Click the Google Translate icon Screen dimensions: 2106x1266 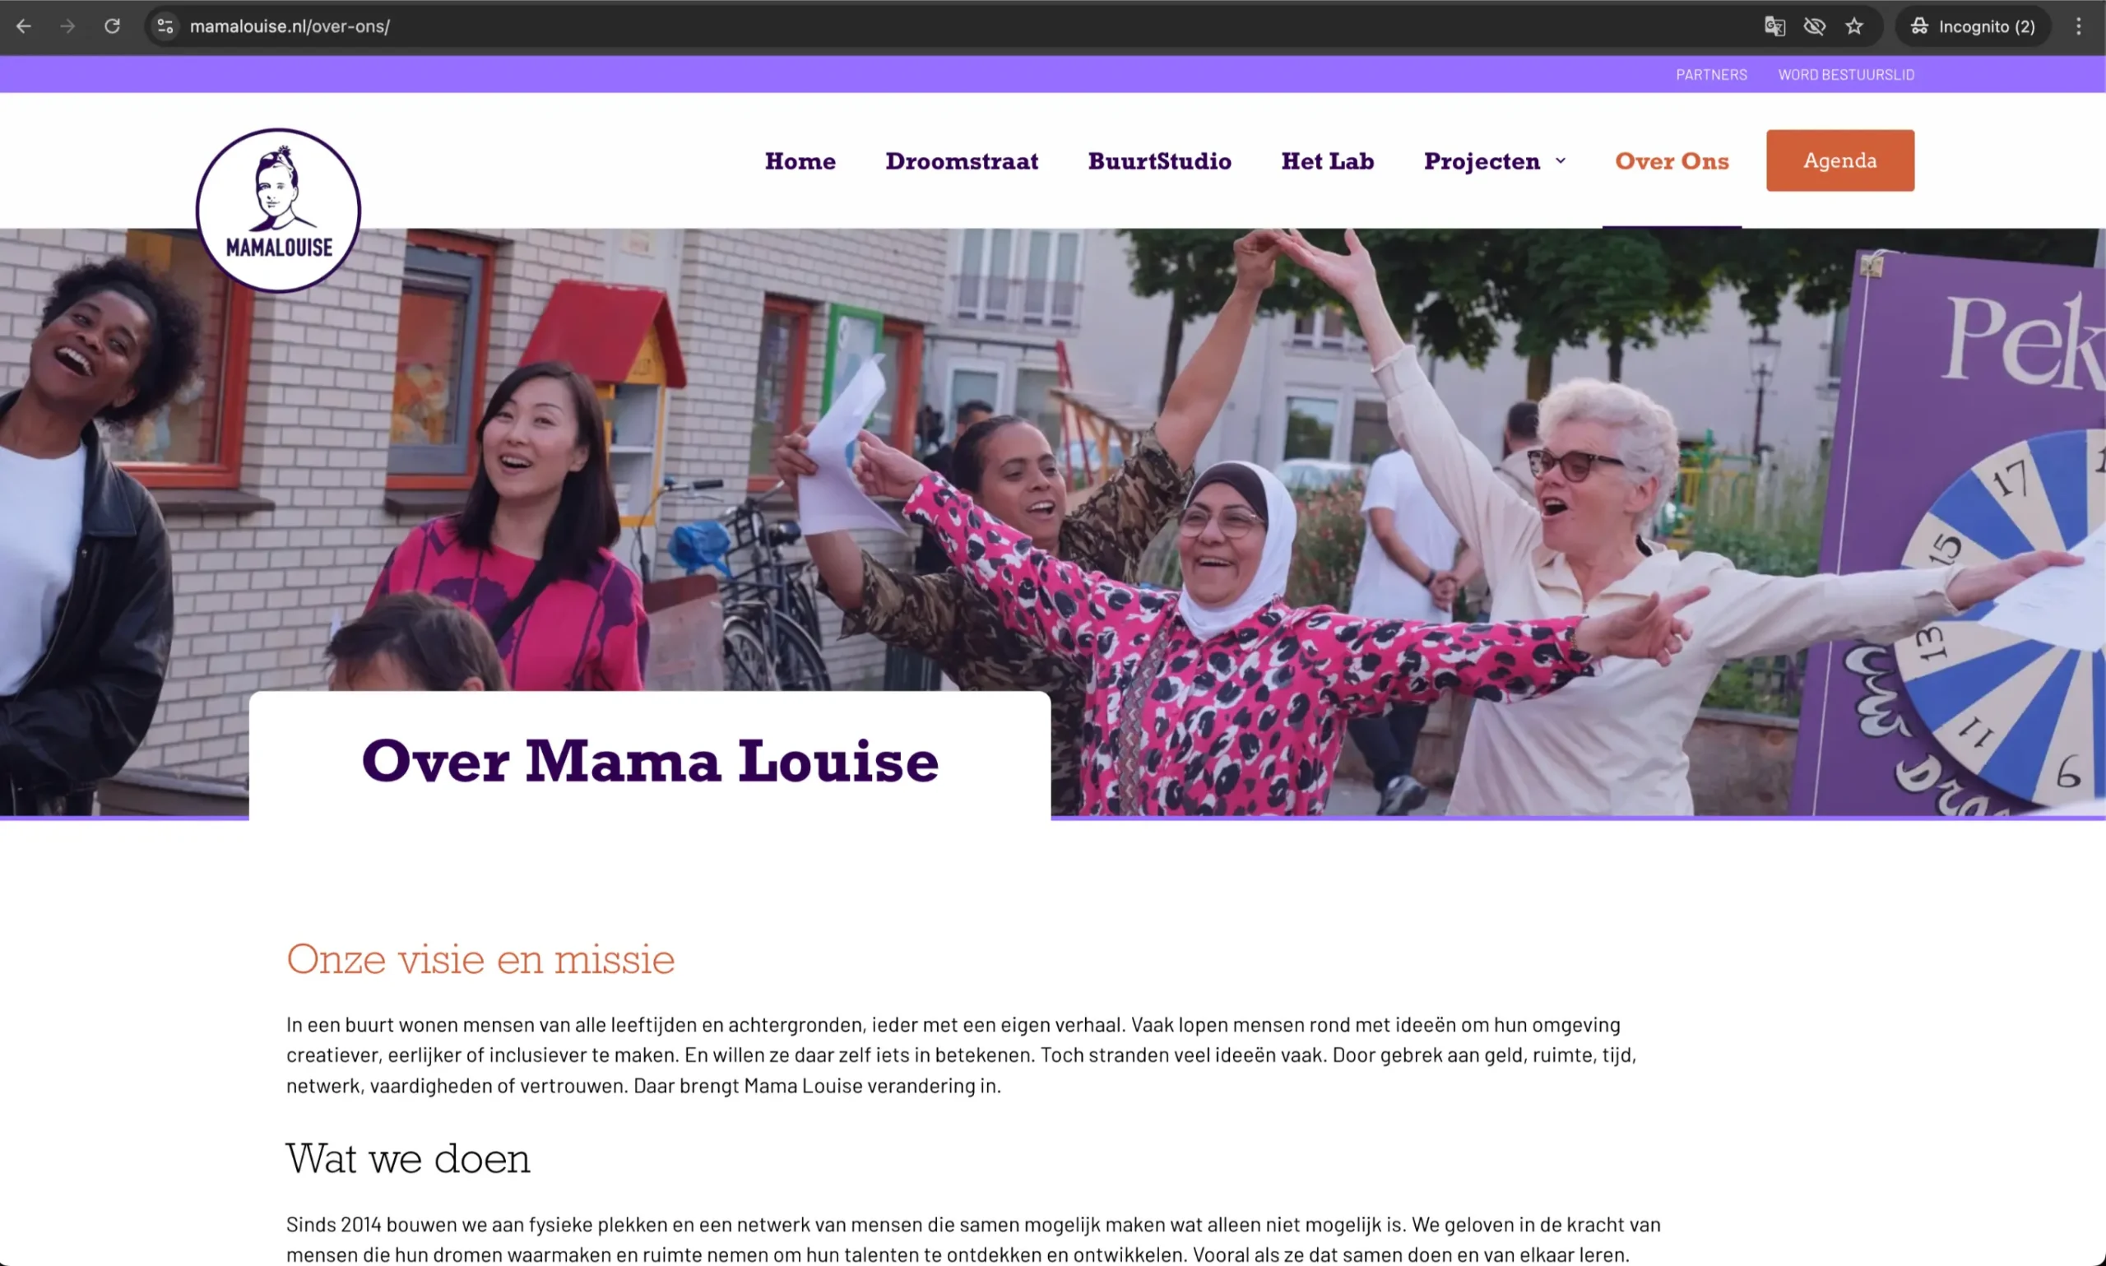1774,26
